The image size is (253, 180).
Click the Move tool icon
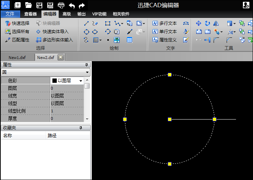[x=198, y=23]
